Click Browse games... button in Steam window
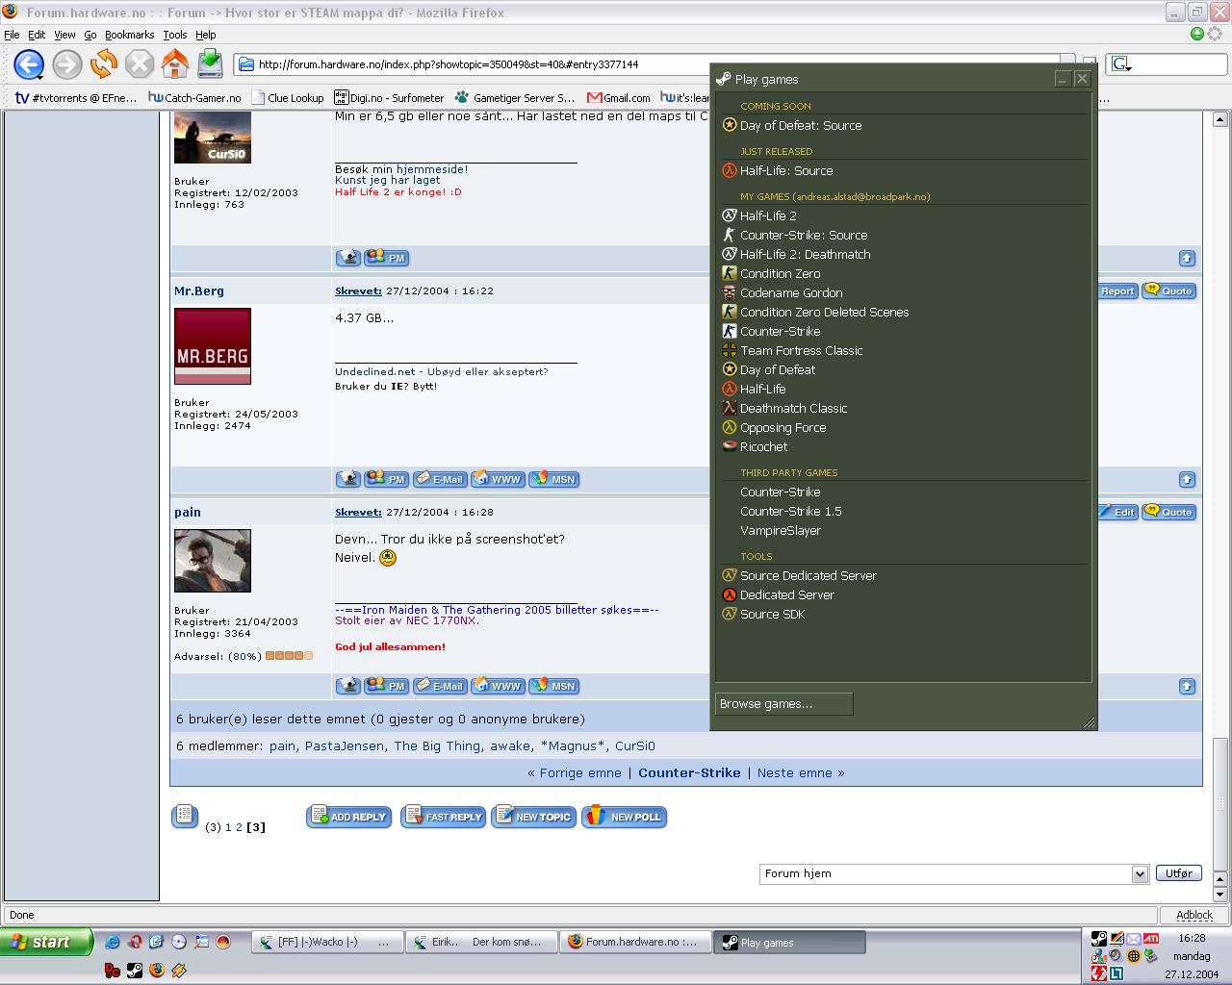The width and height of the screenshot is (1232, 985). pos(783,704)
